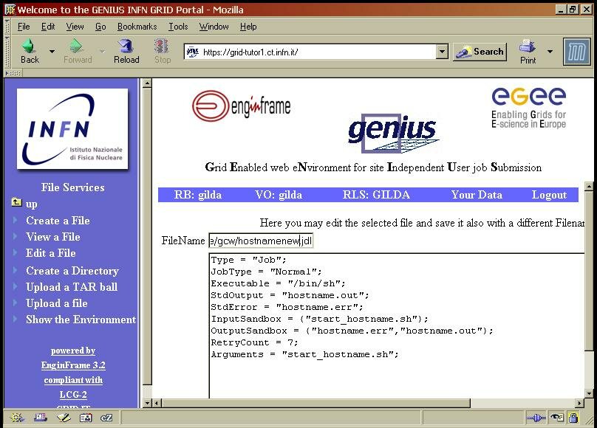Screen dimensions: 597x428
Task: Open Mail component from status bar
Action: click(x=40, y=418)
